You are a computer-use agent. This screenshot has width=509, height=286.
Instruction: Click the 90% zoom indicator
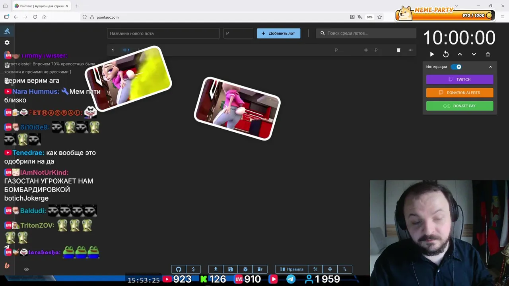(369, 17)
